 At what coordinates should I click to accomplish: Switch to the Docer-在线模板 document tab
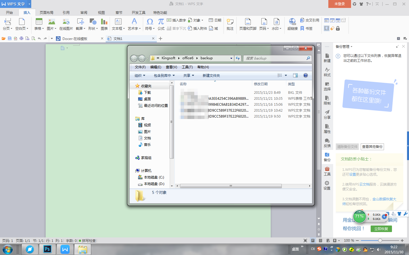point(80,39)
